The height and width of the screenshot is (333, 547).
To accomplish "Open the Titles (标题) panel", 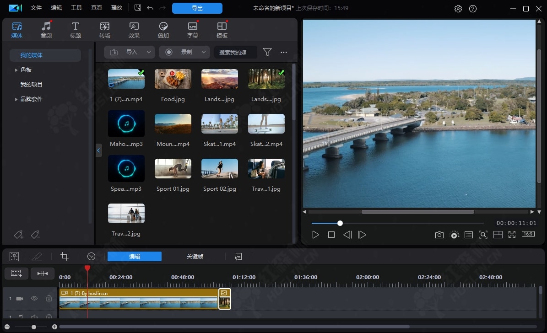I will coord(76,30).
